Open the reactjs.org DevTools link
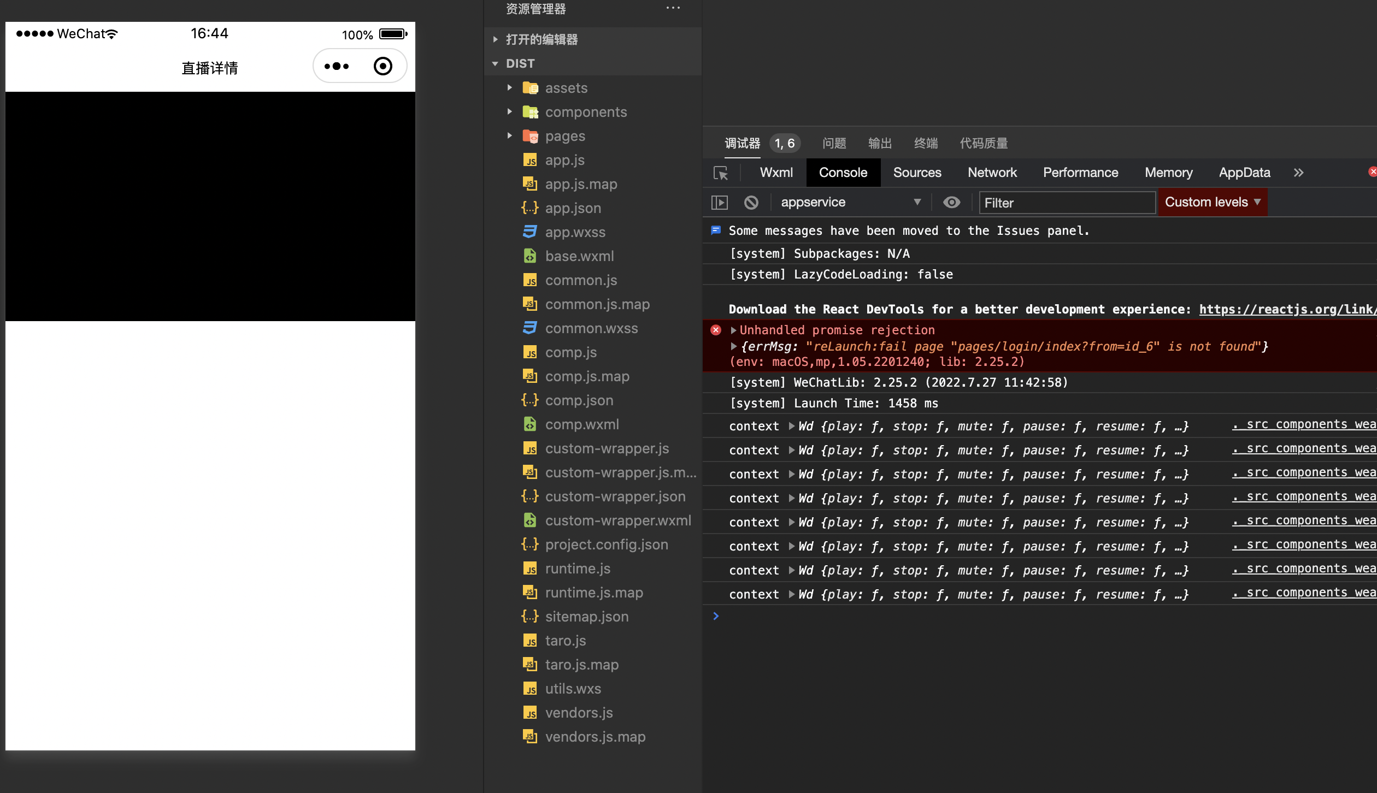1377x793 pixels. (x=1287, y=309)
